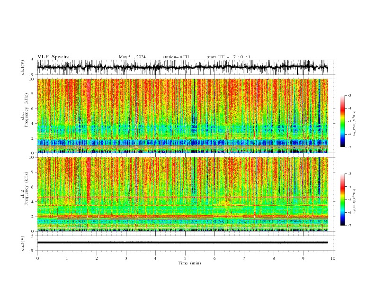
Task: Click the 1 minute tick on the time axis
Action: [67, 258]
